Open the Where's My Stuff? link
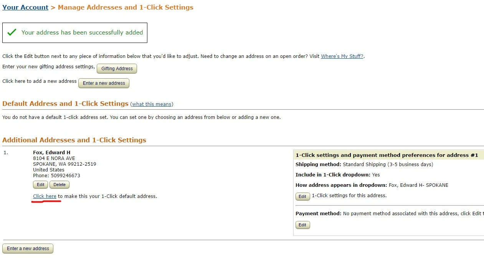This screenshot has height=262, width=484. click(x=342, y=56)
